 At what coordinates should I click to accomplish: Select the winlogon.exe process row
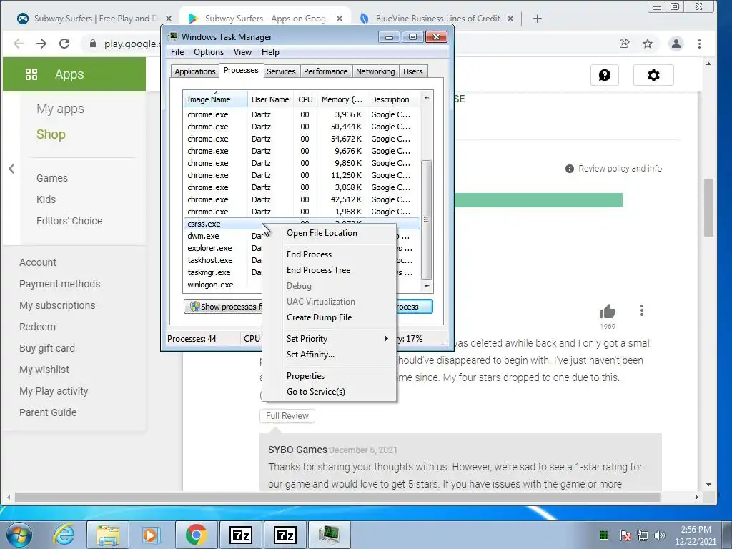coord(223,285)
